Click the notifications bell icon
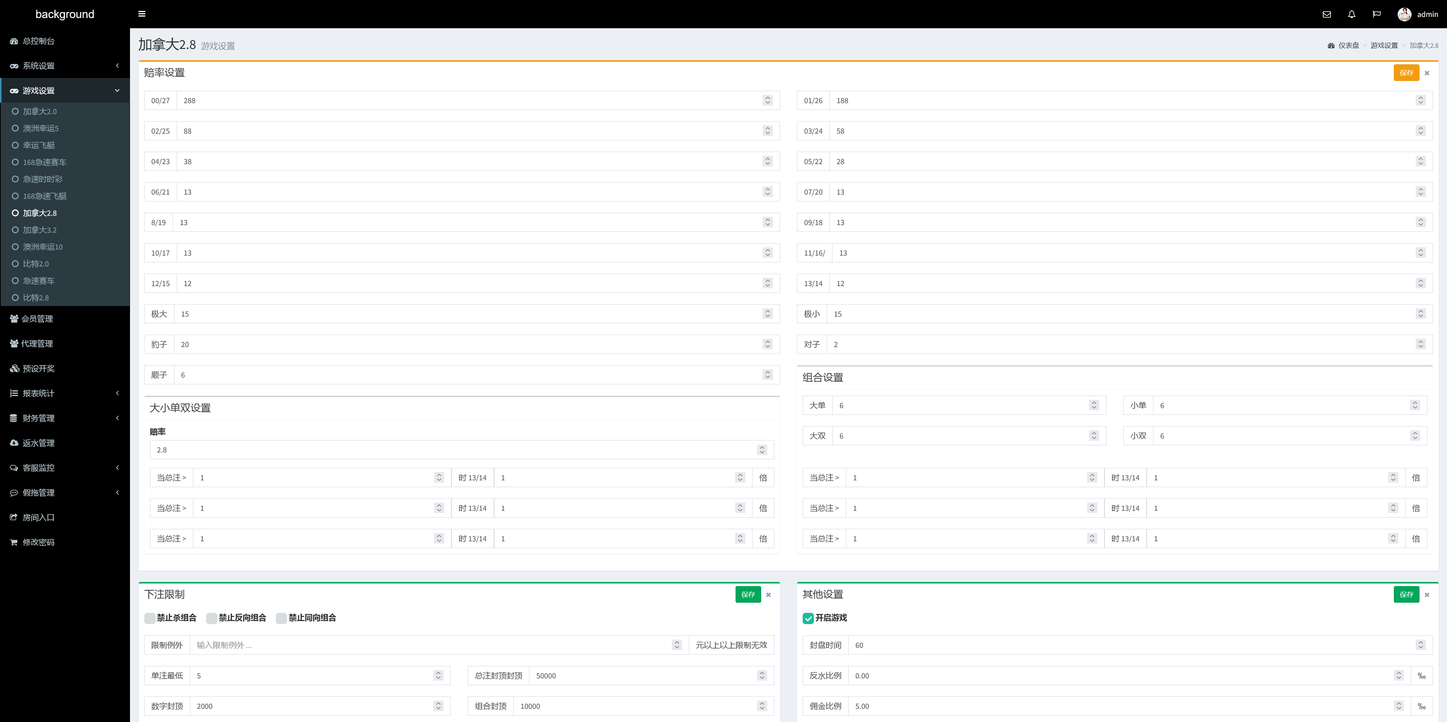This screenshot has height=722, width=1447. click(x=1352, y=15)
